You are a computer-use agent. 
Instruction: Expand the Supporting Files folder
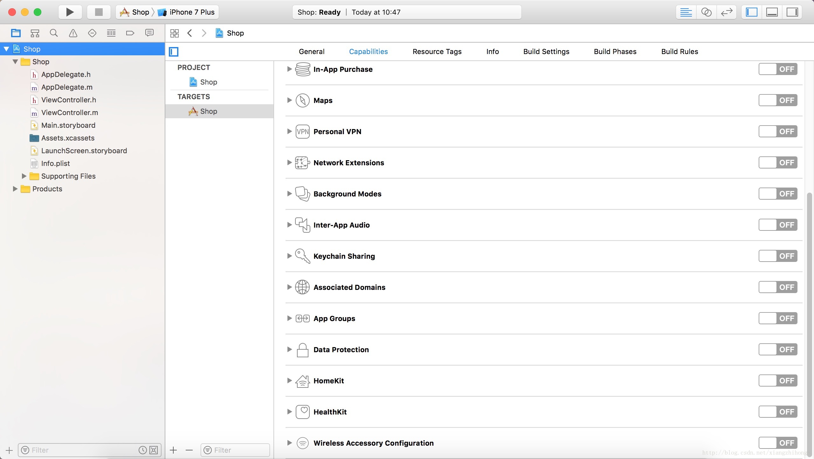[x=24, y=176]
